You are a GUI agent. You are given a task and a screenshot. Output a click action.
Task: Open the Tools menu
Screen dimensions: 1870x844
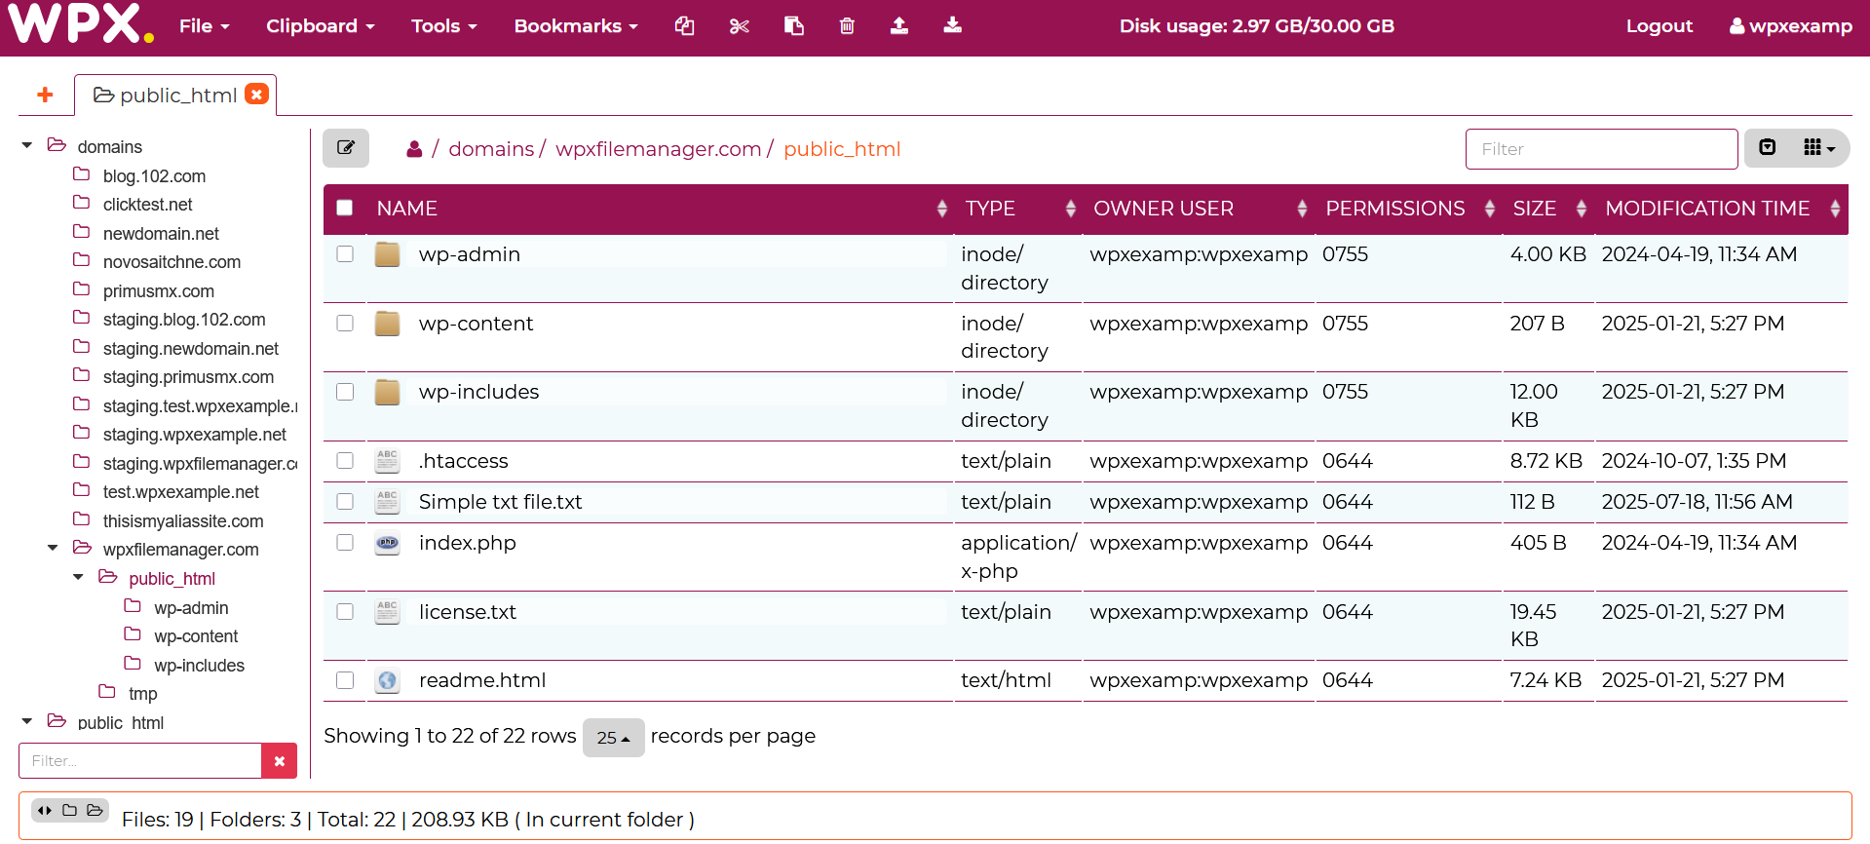click(444, 26)
